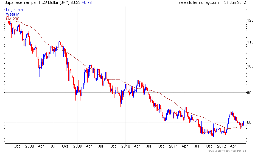Select the price value 80.32
This screenshot has height=153, width=269.
75,2
